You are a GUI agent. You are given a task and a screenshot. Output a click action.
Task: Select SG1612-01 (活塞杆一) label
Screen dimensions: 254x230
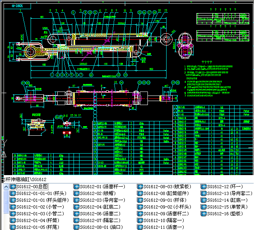[x=103, y=187]
